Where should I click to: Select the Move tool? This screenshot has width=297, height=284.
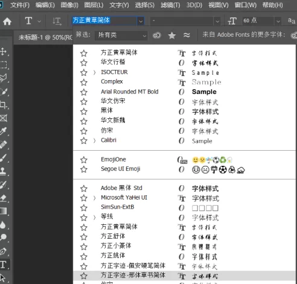(x=4, y=51)
